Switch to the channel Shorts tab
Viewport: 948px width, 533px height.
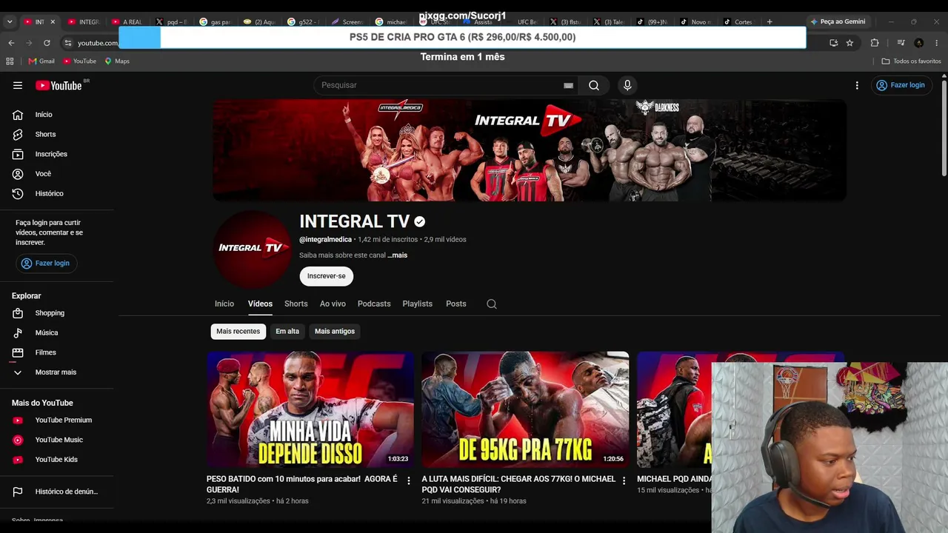click(296, 304)
